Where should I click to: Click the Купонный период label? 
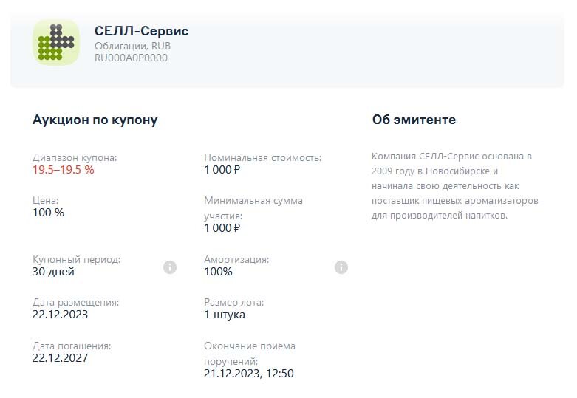(77, 259)
